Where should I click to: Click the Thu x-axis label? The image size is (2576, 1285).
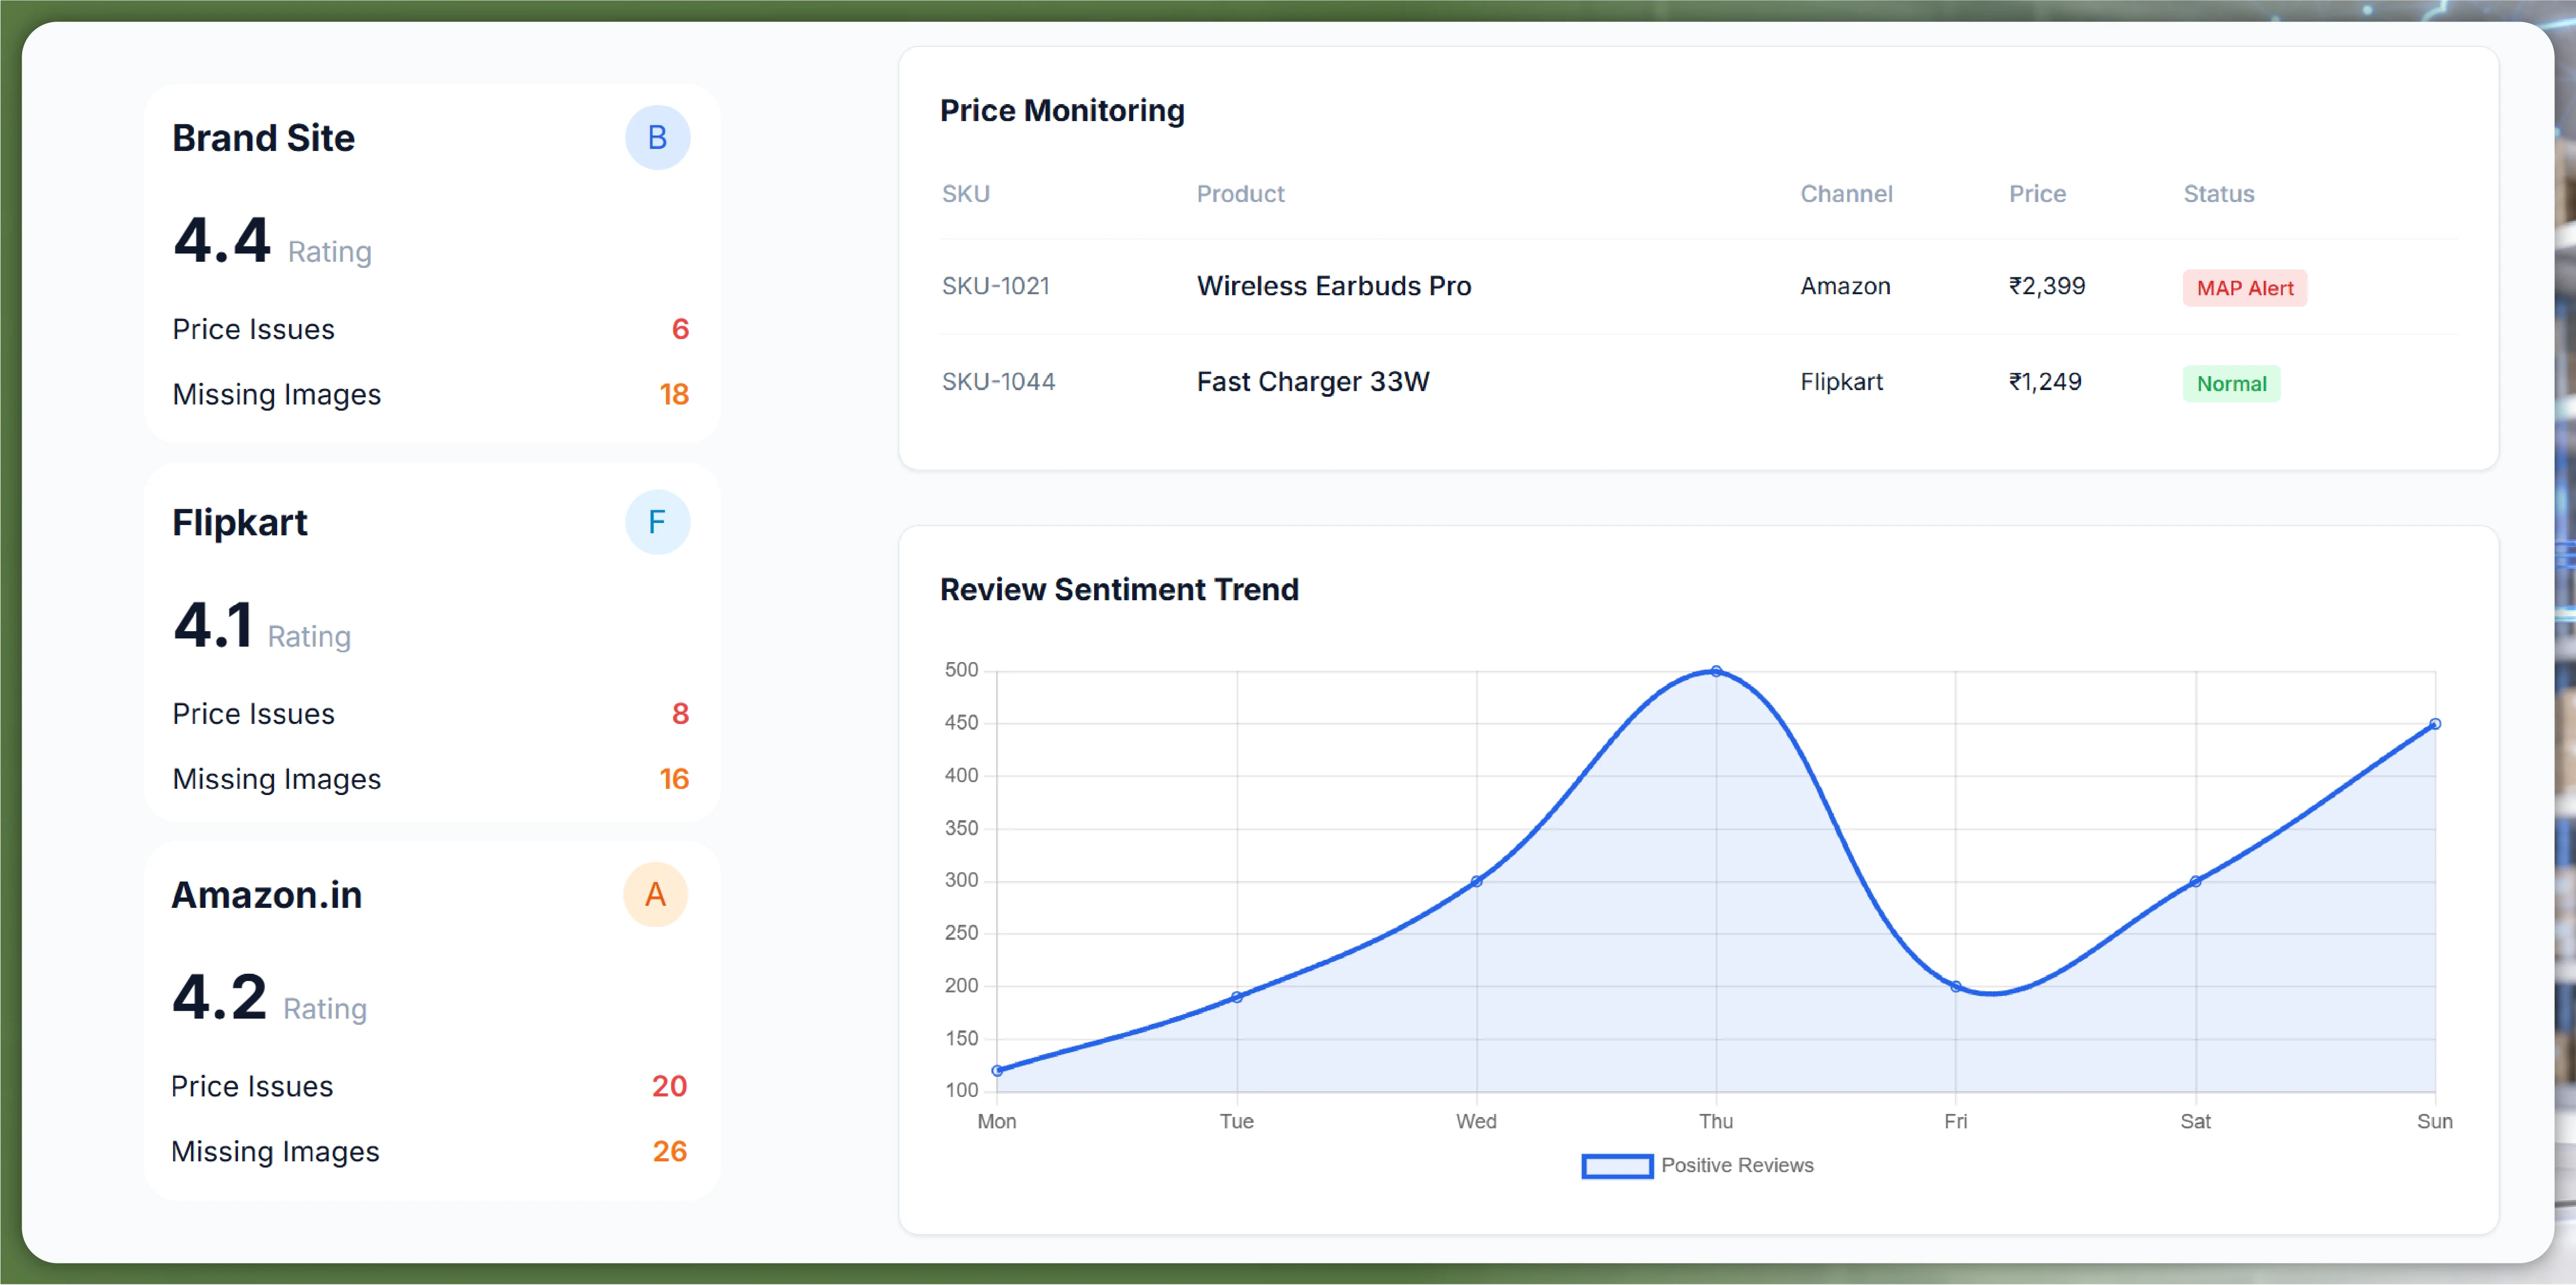pyautogui.click(x=1716, y=1122)
